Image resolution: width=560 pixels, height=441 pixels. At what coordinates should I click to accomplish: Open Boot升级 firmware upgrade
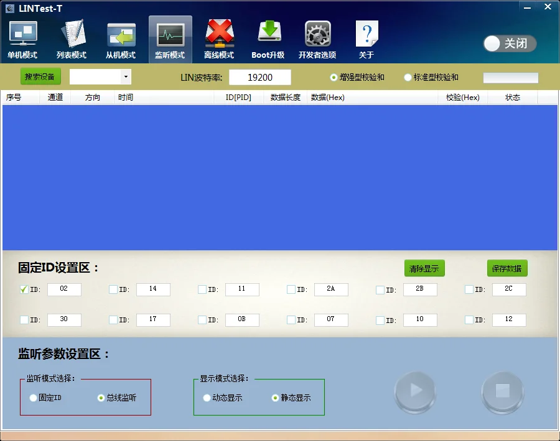coord(268,40)
